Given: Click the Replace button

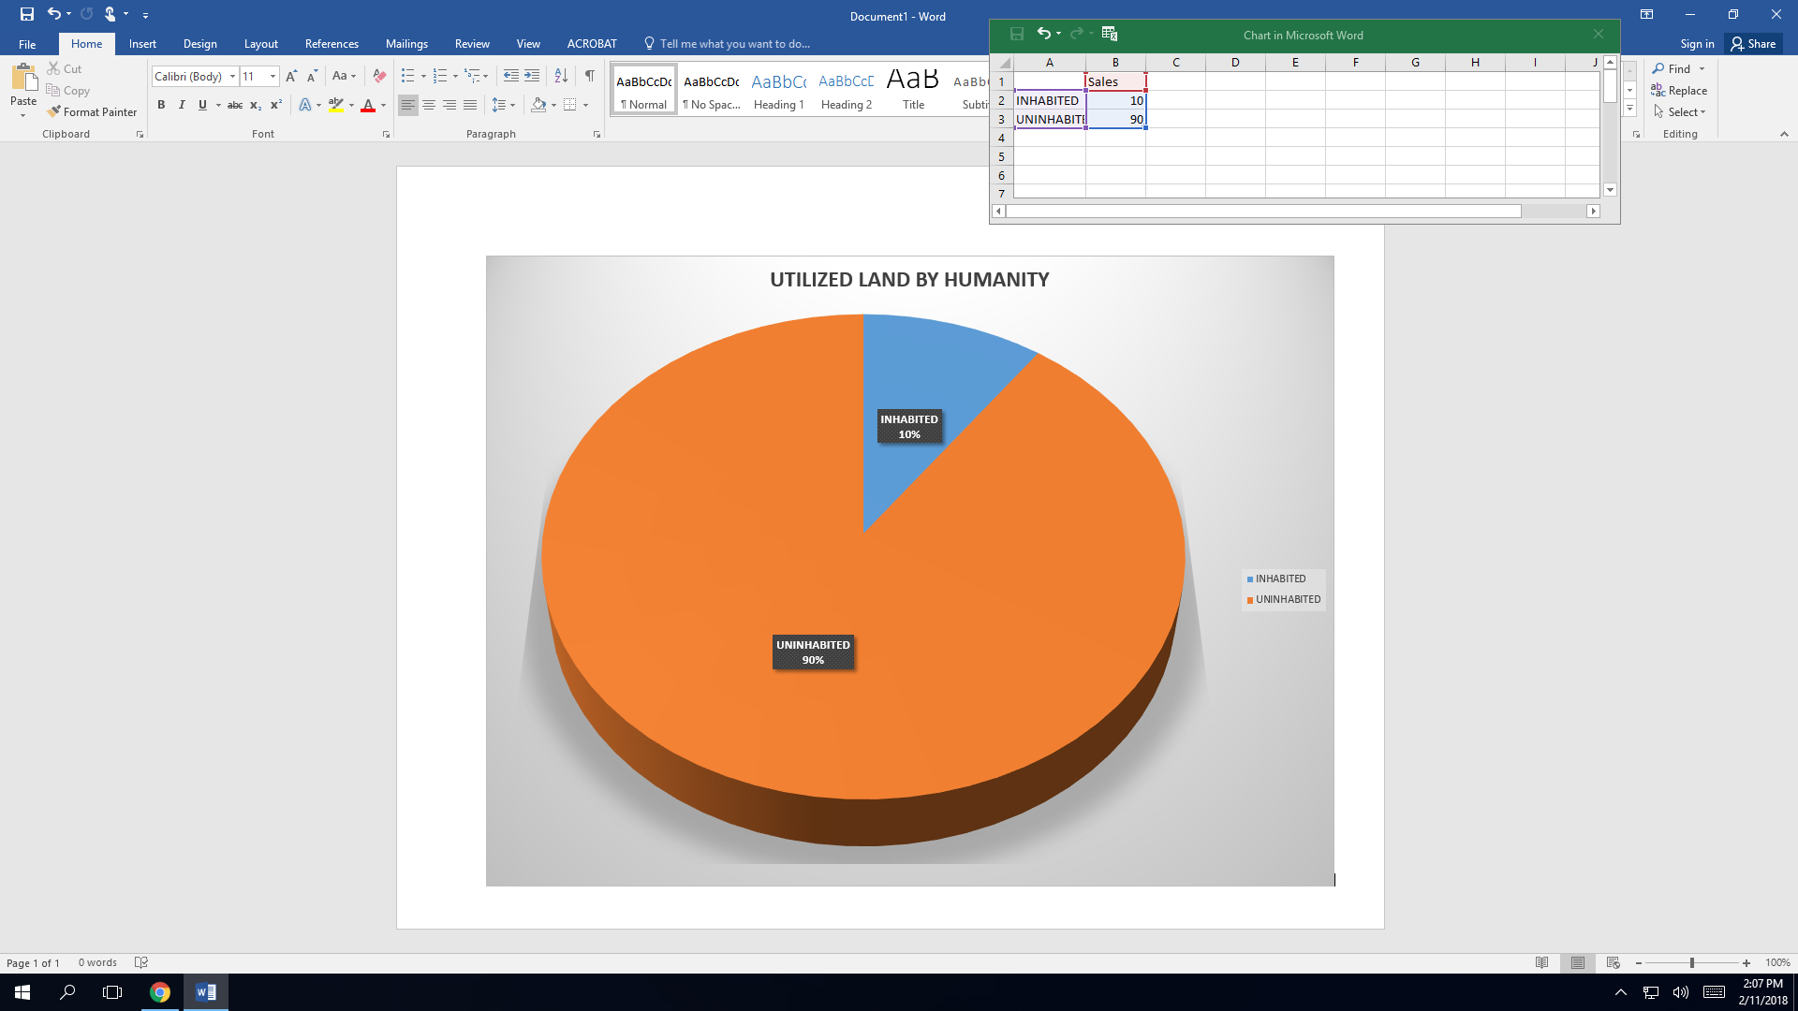Looking at the screenshot, I should (1679, 91).
